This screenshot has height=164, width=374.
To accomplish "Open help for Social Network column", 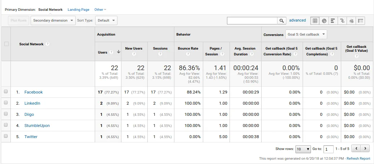I will tap(48, 44).
